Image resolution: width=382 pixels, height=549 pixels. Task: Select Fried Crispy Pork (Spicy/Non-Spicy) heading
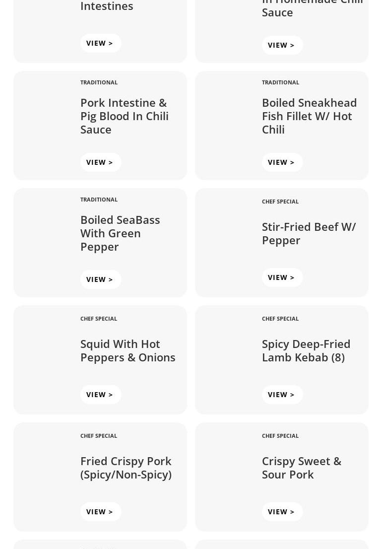126,468
